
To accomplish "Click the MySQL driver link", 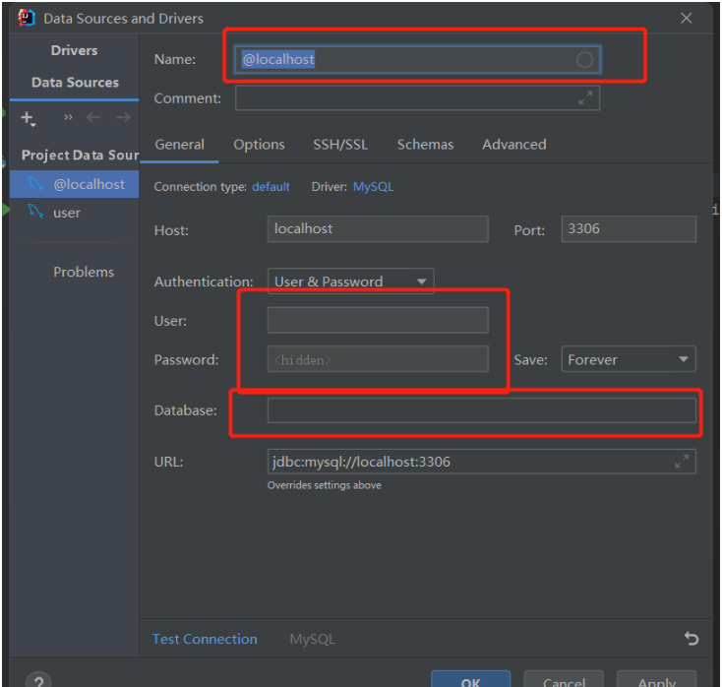I will click(x=373, y=187).
